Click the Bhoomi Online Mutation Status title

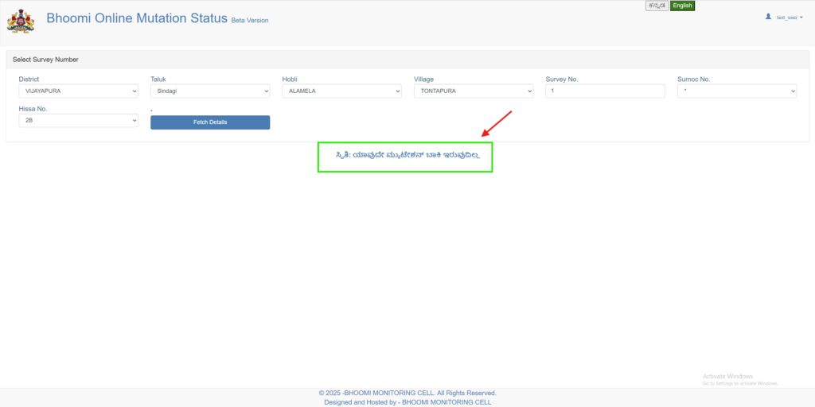[137, 18]
